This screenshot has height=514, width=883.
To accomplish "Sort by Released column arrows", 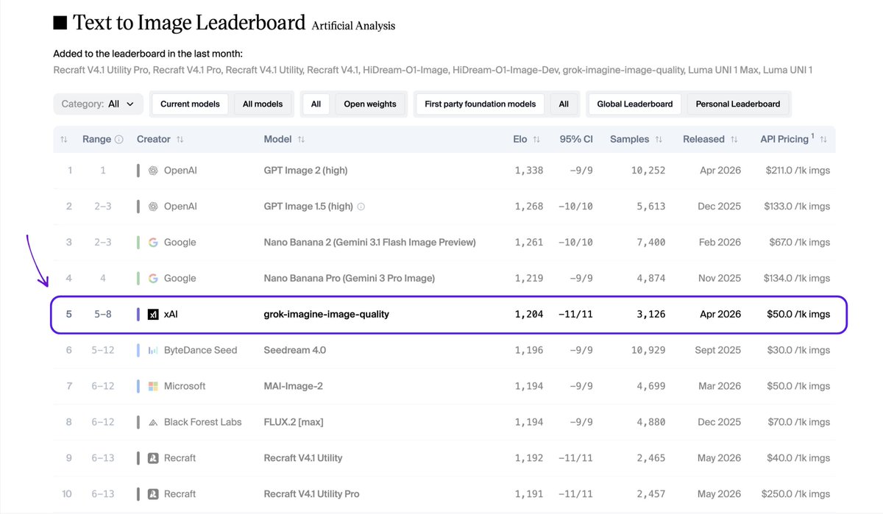I will point(734,139).
